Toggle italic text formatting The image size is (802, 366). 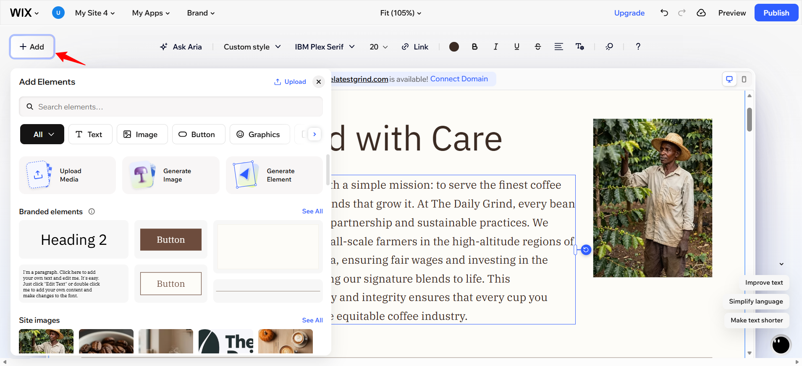[x=495, y=47]
